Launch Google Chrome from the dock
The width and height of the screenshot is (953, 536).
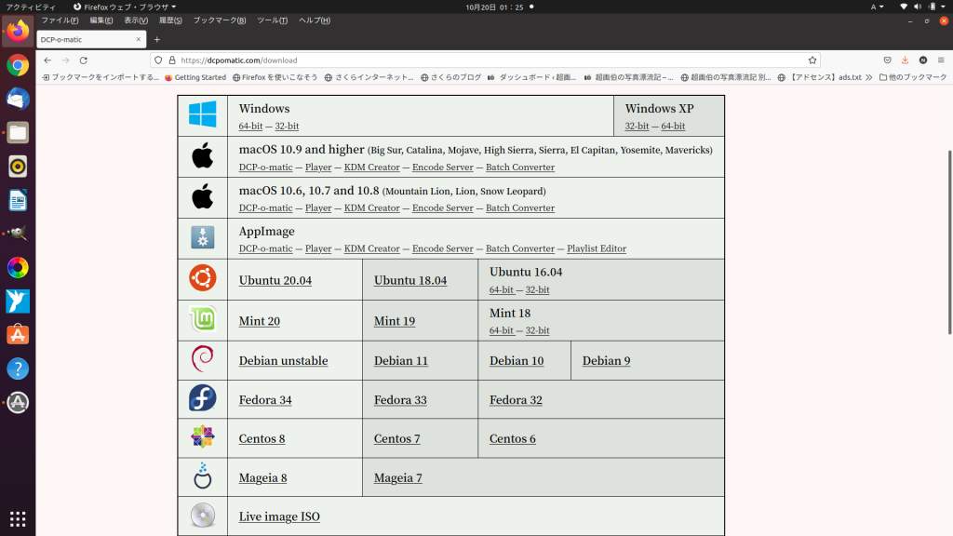tap(18, 65)
